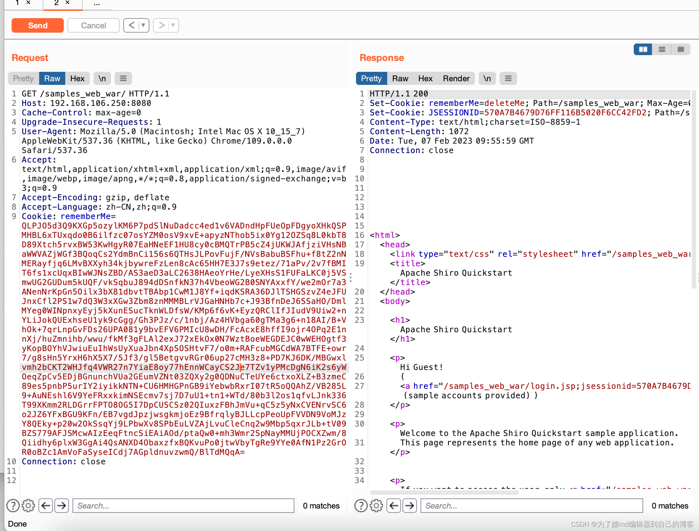The width and height of the screenshot is (699, 531).
Task: Select the Hex view in Request panel
Action: pyautogui.click(x=77, y=78)
